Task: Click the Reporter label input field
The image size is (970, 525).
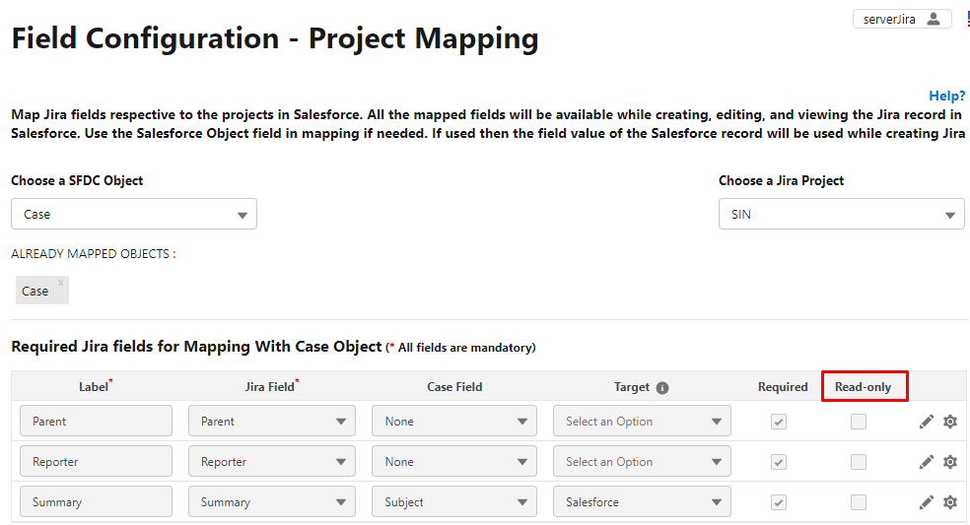Action: click(96, 461)
